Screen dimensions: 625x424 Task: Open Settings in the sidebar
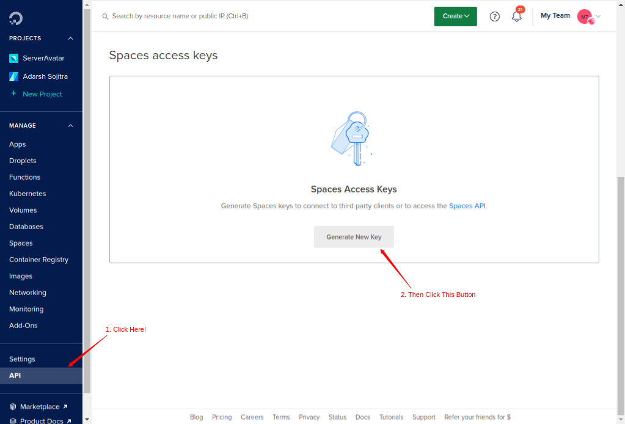pos(22,359)
